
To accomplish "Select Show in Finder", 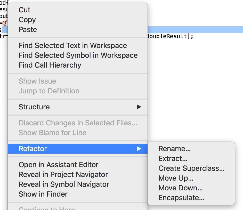I will (43, 194).
